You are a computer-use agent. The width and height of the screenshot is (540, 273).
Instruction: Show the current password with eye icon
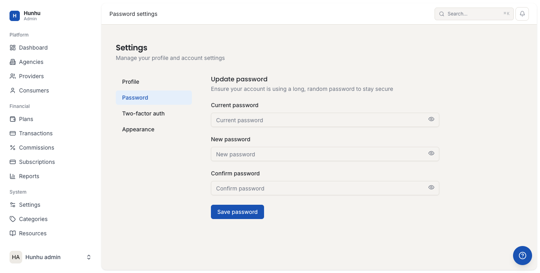[x=431, y=119]
